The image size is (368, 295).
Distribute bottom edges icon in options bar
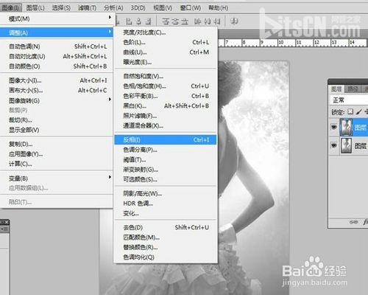[x=185, y=21]
